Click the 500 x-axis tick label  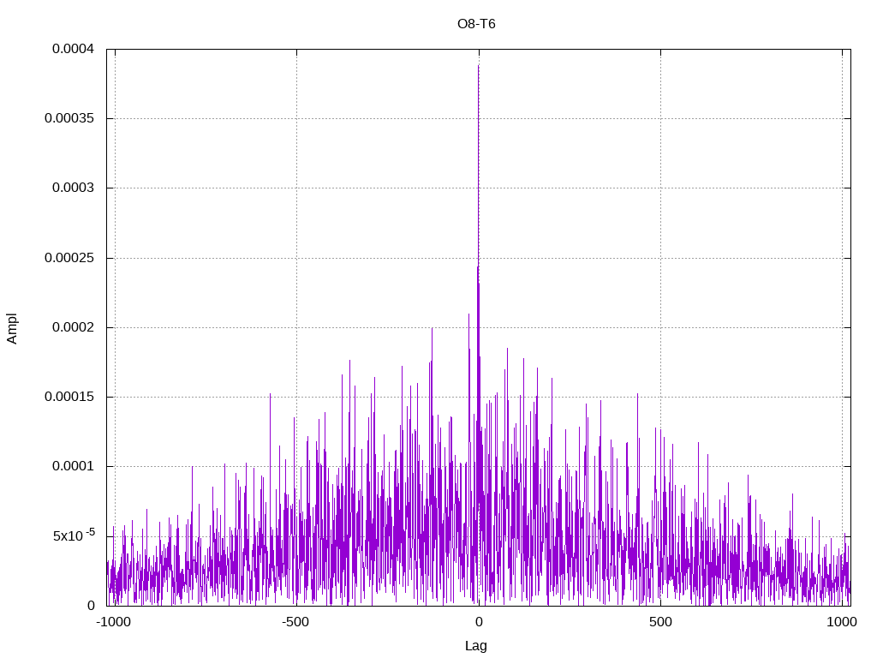pos(660,622)
